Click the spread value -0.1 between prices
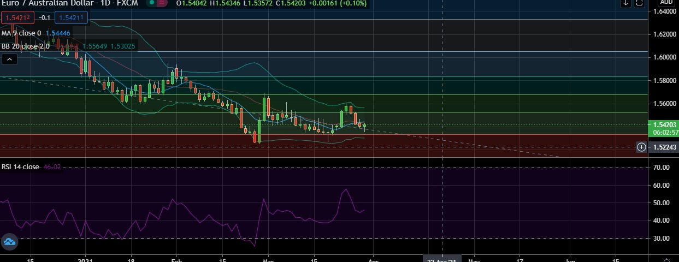 click(45, 18)
